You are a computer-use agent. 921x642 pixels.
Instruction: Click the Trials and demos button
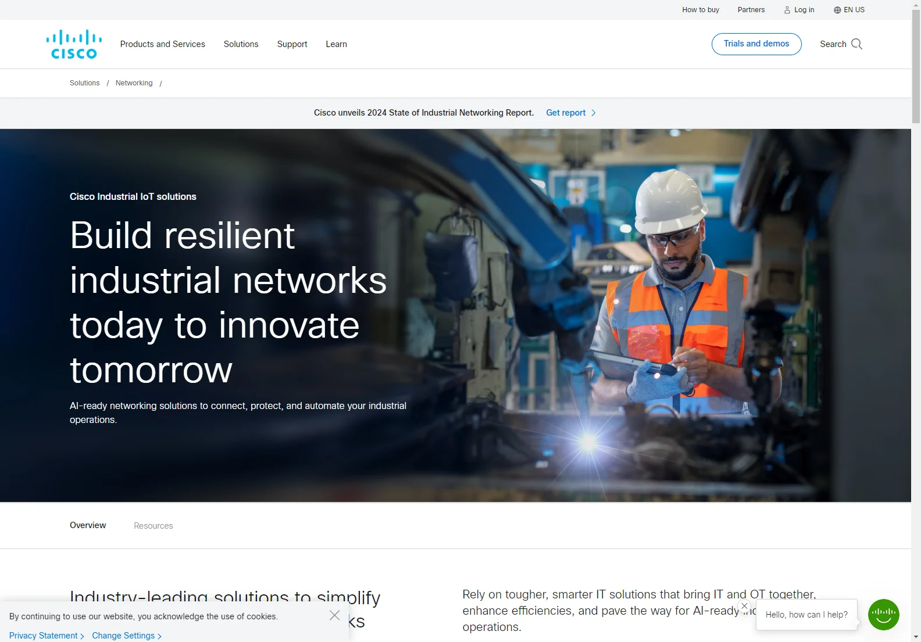click(x=756, y=44)
